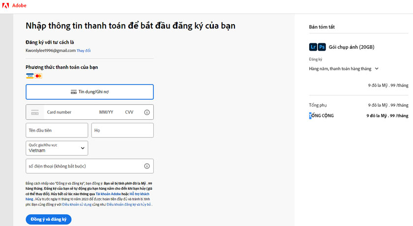Image resolution: width=413 pixels, height=226 pixels.
Task: Open the phone number info icon
Action: (147, 166)
